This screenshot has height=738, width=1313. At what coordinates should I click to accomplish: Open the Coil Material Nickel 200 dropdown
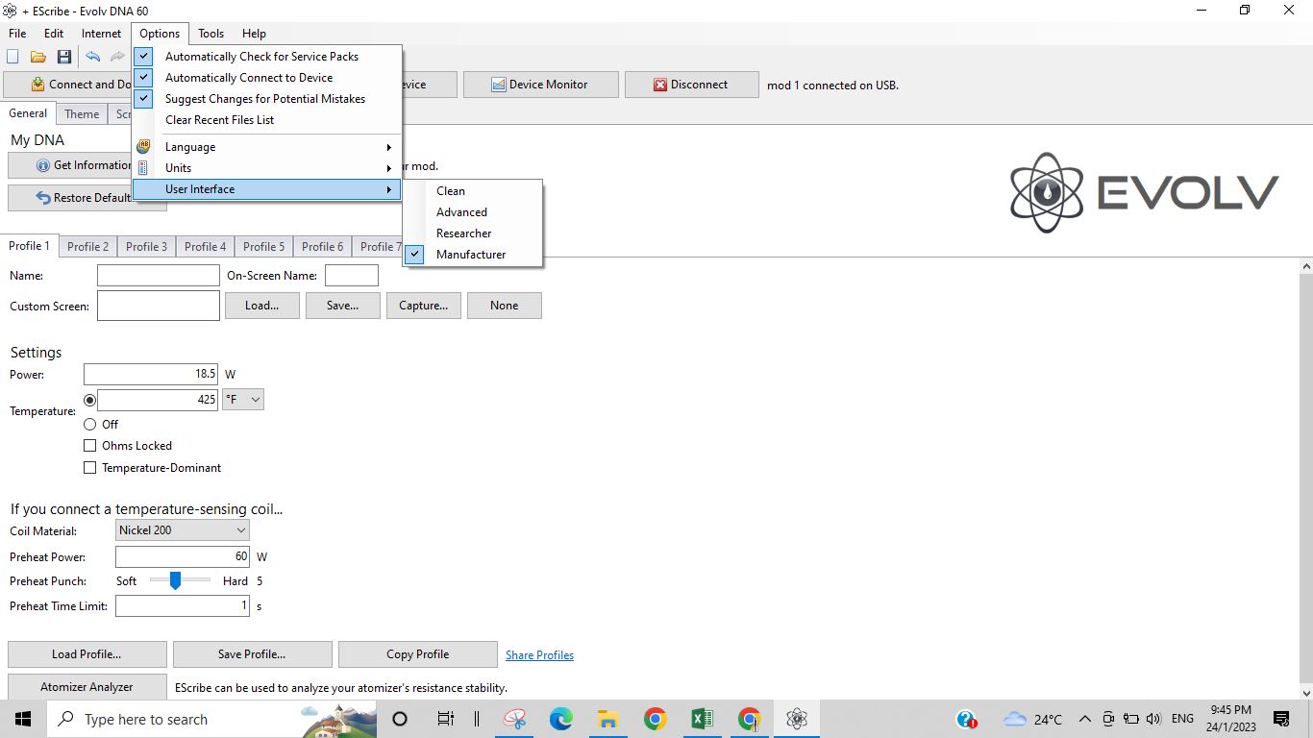point(182,530)
